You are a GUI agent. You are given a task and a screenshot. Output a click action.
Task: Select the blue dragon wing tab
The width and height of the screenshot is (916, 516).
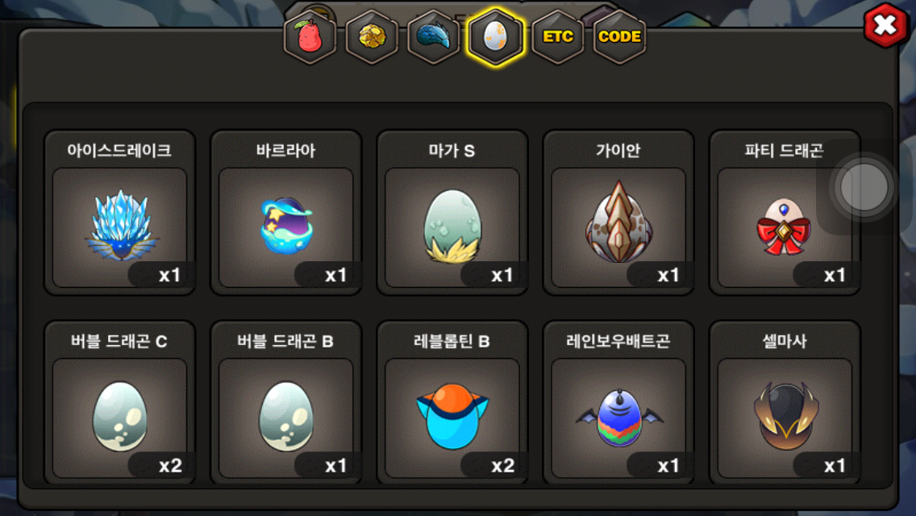pos(434,37)
